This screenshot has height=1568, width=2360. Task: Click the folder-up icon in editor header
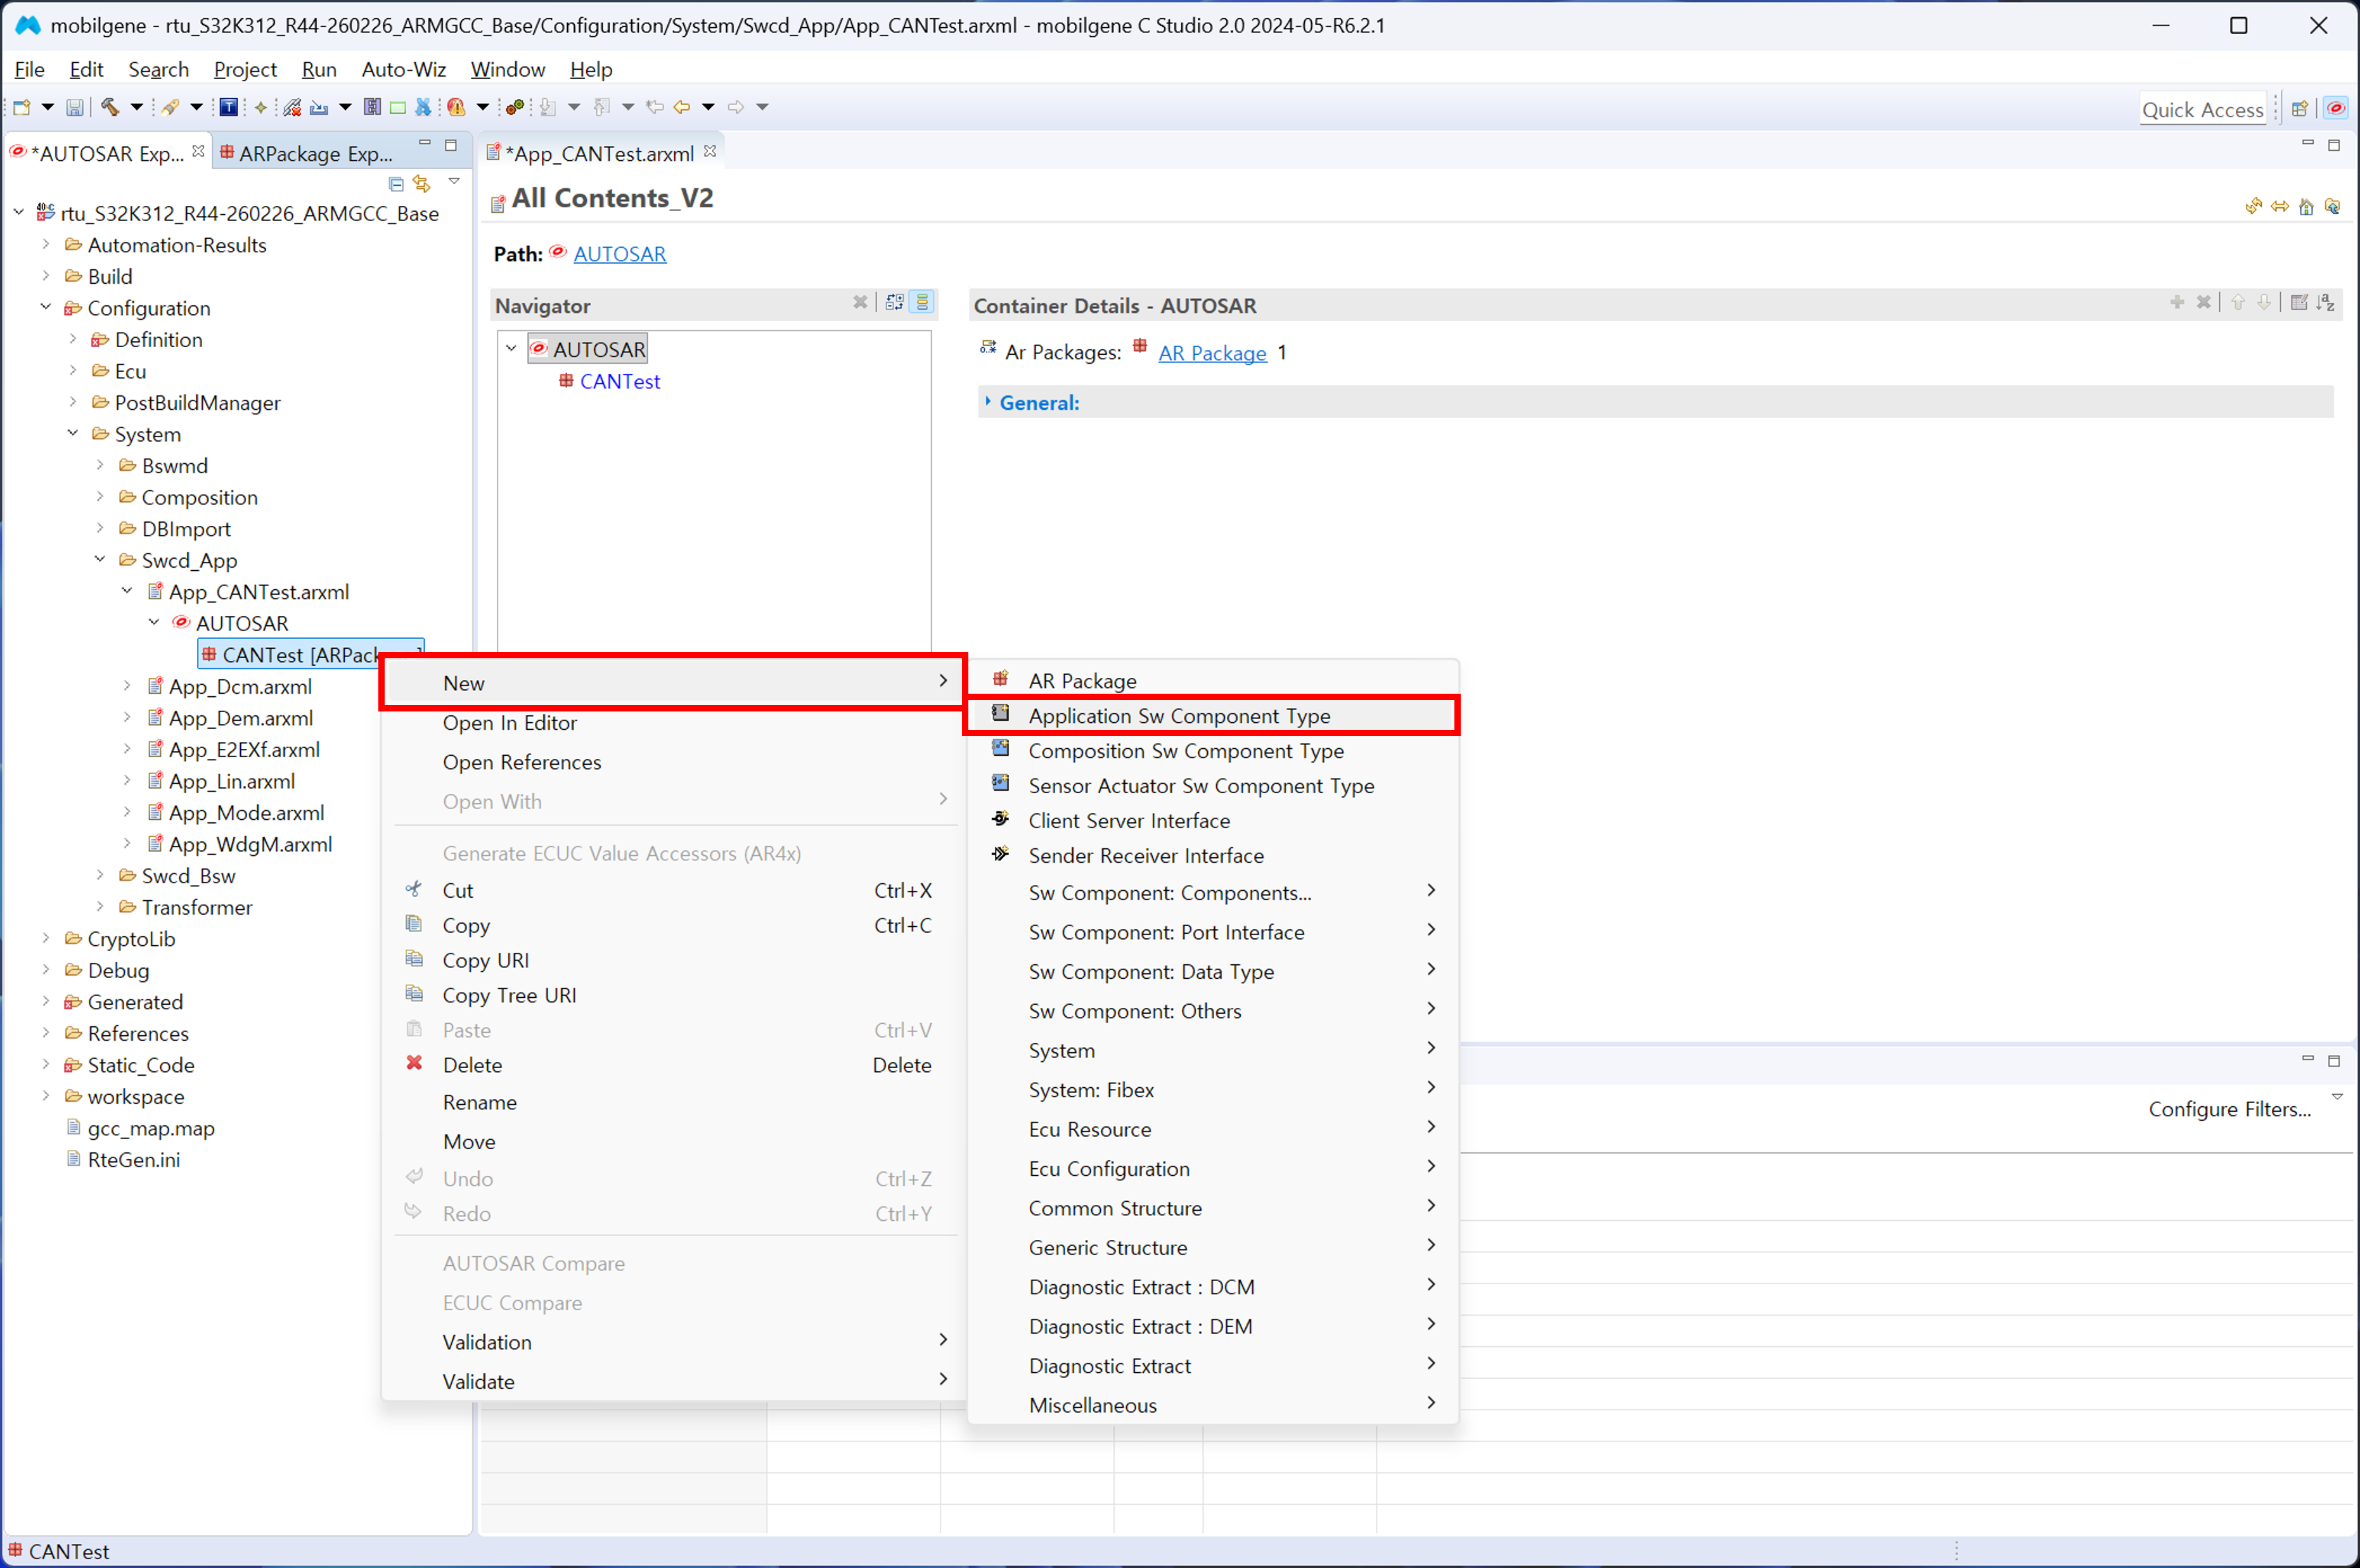[x=2332, y=206]
